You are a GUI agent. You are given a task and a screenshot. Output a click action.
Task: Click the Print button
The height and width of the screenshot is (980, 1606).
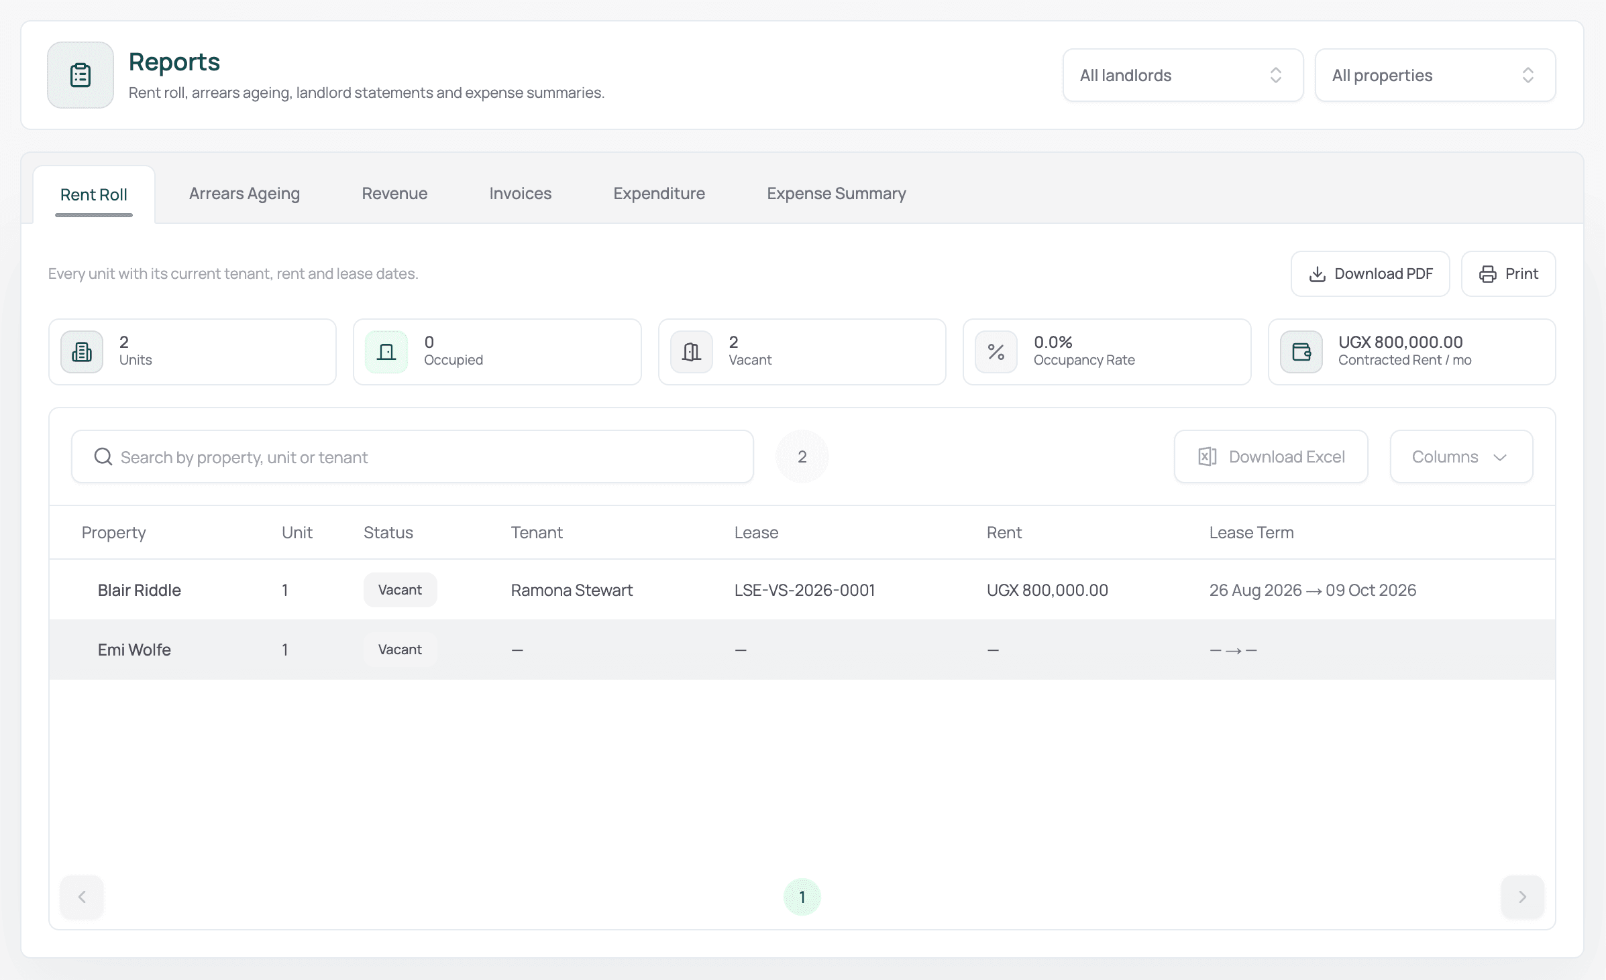tap(1508, 273)
